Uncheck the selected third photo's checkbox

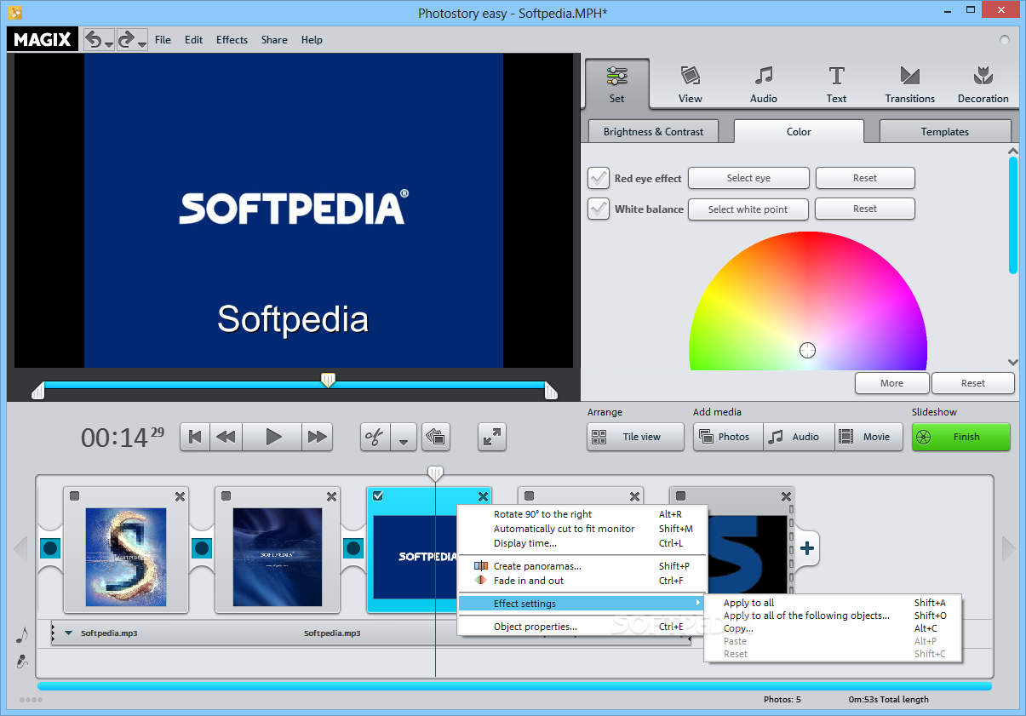point(378,496)
